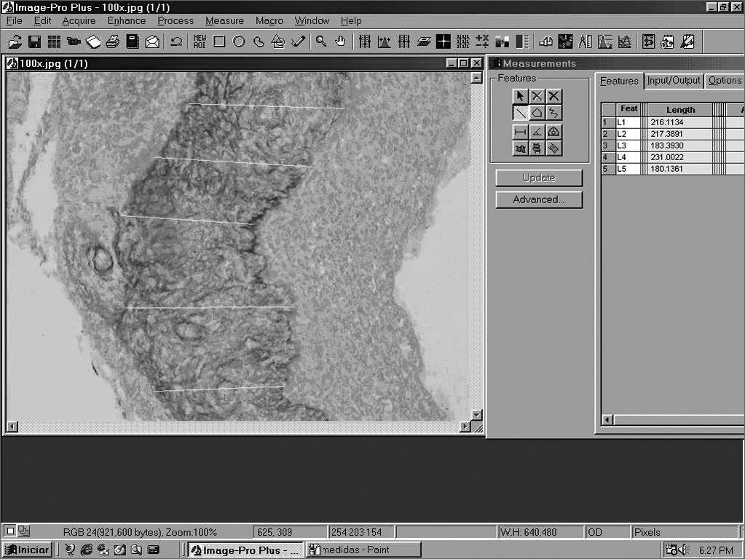Select the hand pan tool
This screenshot has height=559, width=745.
tap(340, 41)
